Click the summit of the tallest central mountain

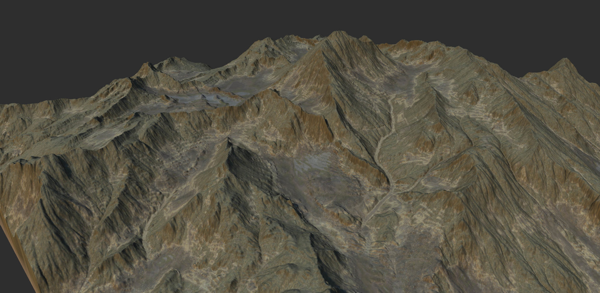pos(337,32)
